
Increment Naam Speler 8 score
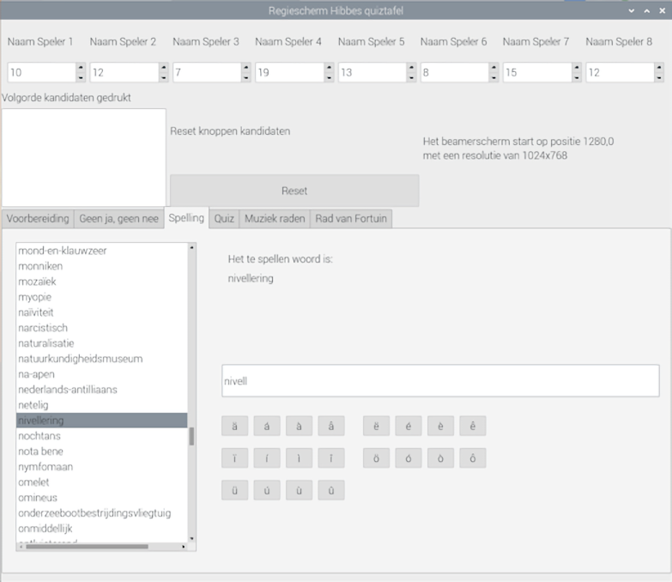point(659,67)
